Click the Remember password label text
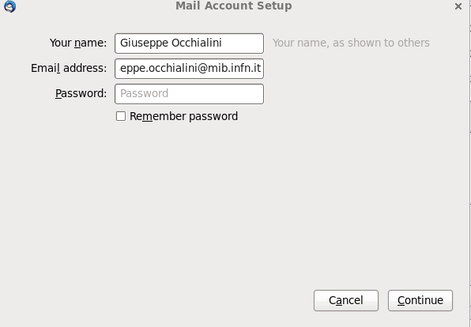The width and height of the screenshot is (471, 327). coord(183,116)
